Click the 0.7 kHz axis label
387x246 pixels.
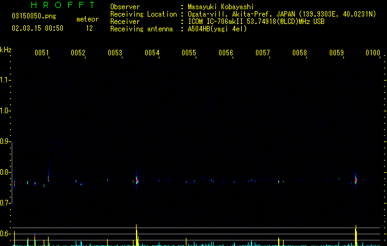pyautogui.click(x=5, y=203)
